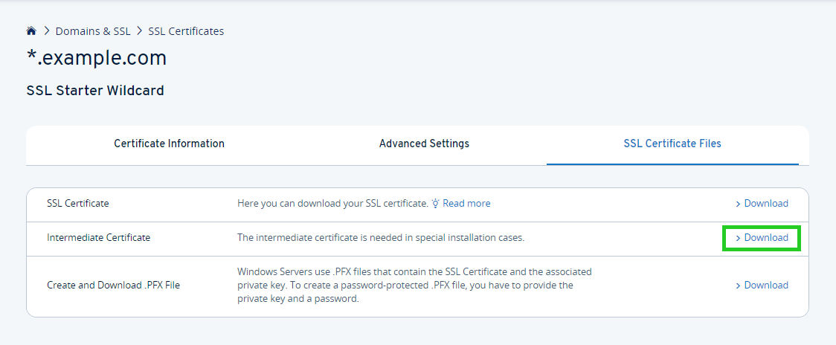Click the Create and Download .PFX File label
The height and width of the screenshot is (345, 836).
[113, 285]
